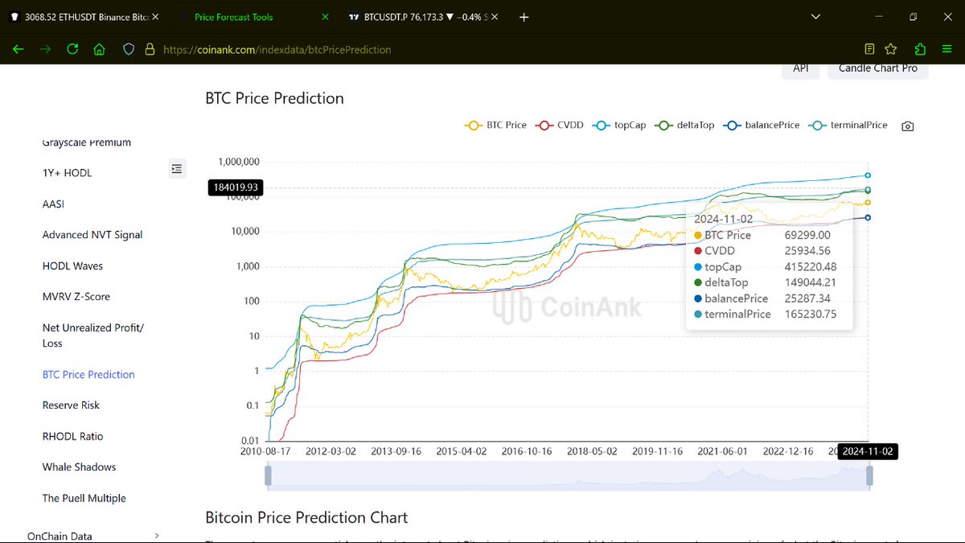Open The Puell Multiple in sidebar
The image size is (965, 543).
click(x=84, y=499)
